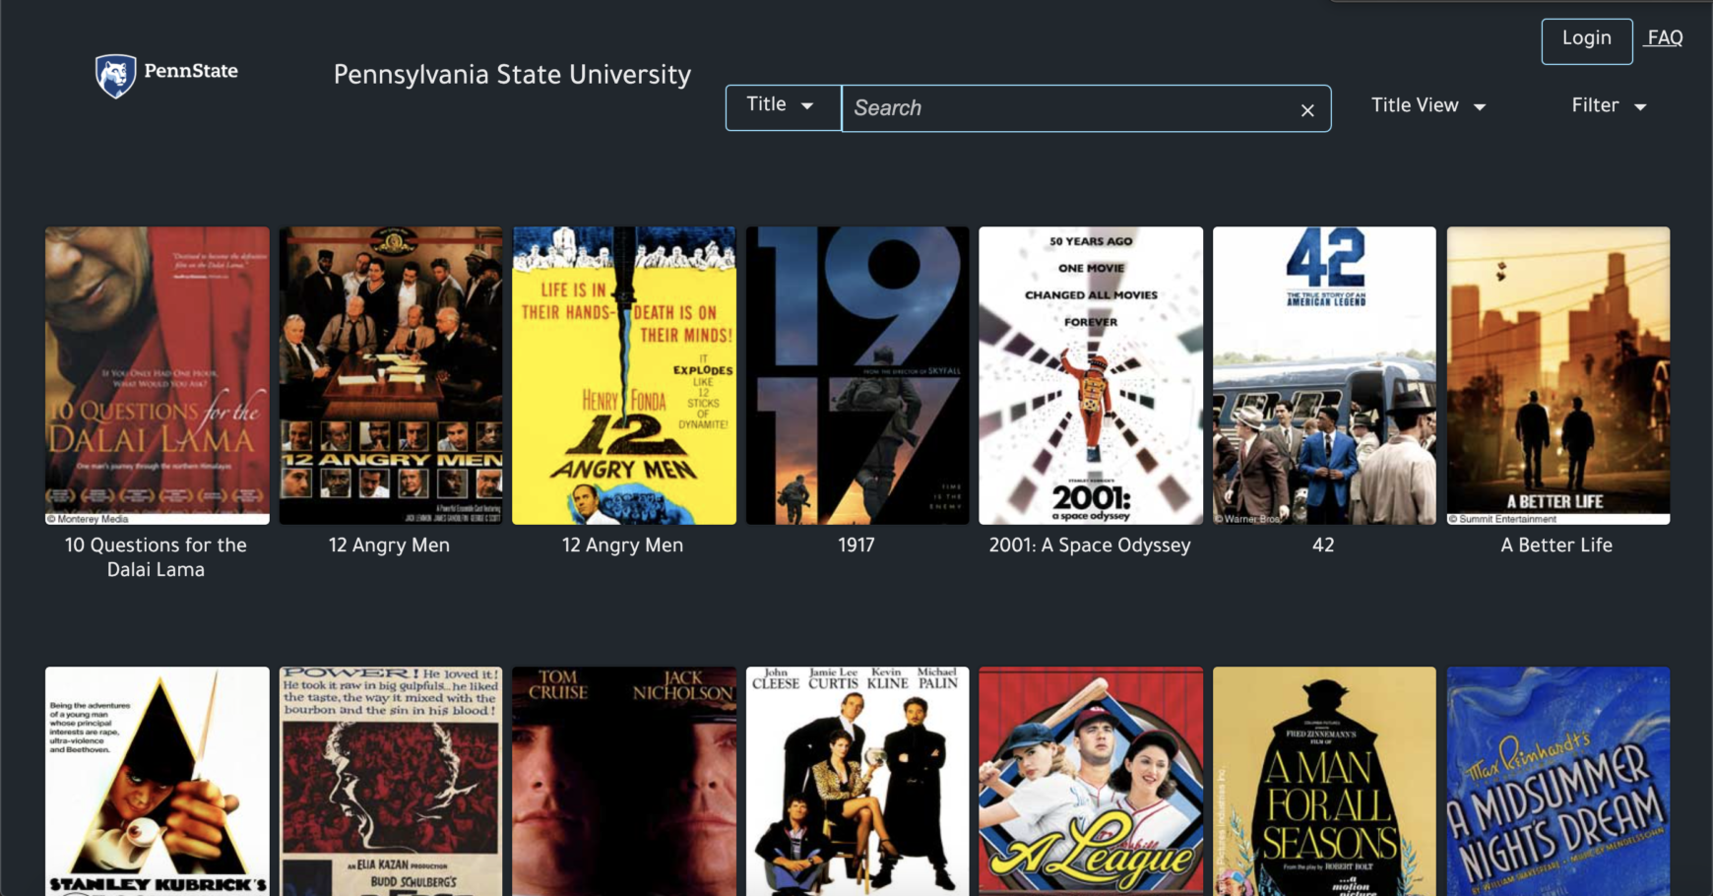Select the yellow 12 Angry Men poster
Viewport: 1713px width, 896px height.
click(623, 376)
